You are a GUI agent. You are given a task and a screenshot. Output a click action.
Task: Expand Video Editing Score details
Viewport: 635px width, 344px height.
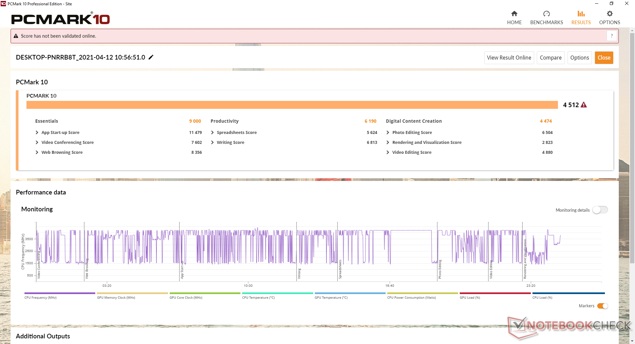tap(388, 152)
